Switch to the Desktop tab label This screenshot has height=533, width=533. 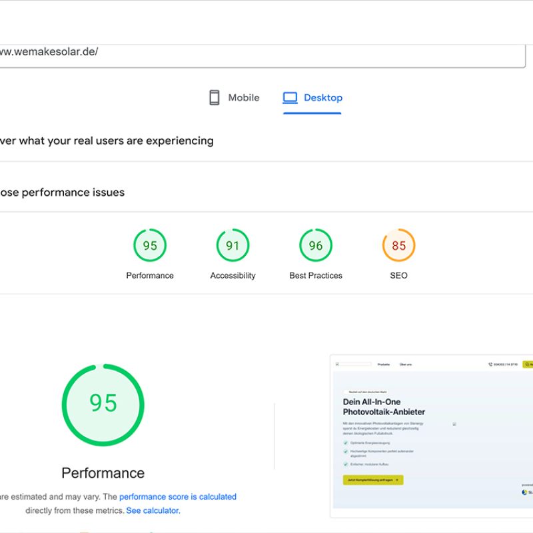coord(322,98)
